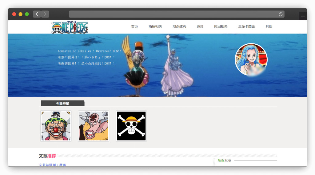Open the 道具 nav item

tap(200, 26)
